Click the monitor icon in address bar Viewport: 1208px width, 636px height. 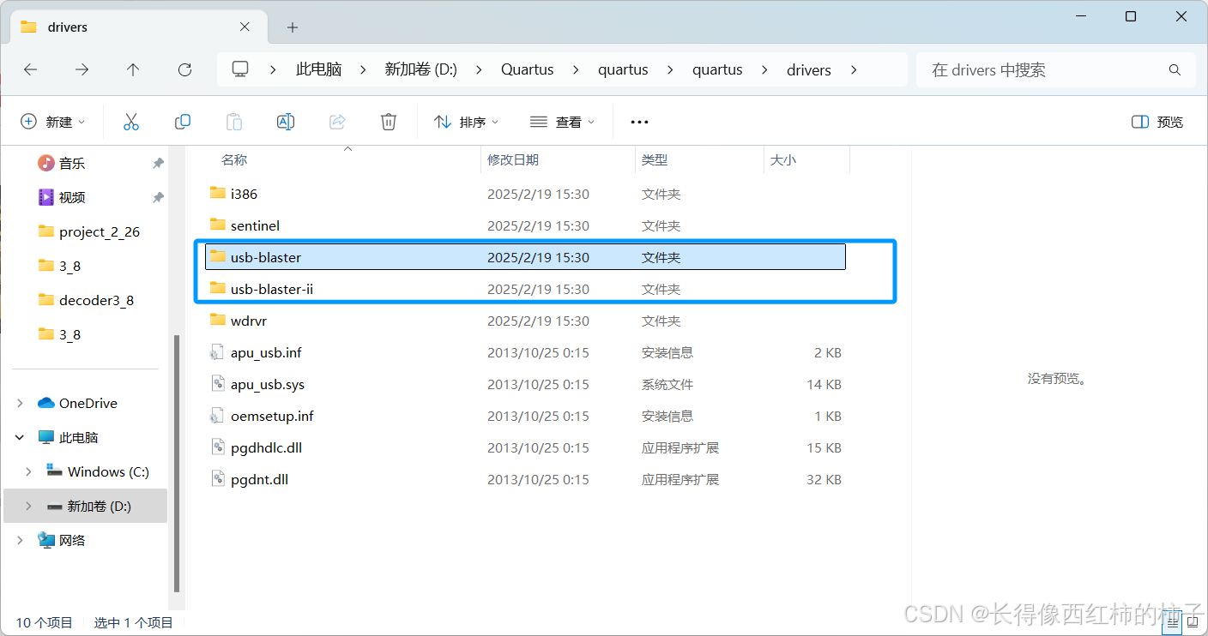point(240,69)
